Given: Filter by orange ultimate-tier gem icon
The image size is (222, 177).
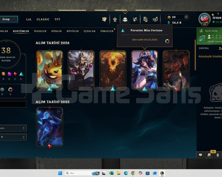Looking at the screenshot, I should pyautogui.click(x=3, y=74).
